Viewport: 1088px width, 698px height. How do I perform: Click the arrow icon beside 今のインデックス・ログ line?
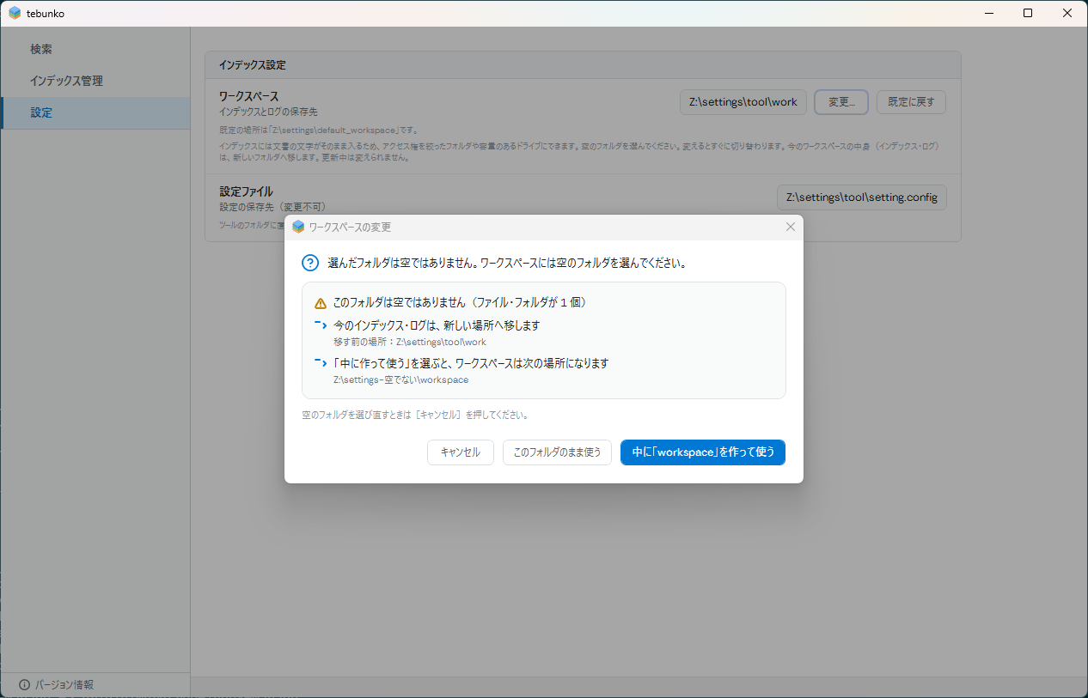tap(321, 325)
